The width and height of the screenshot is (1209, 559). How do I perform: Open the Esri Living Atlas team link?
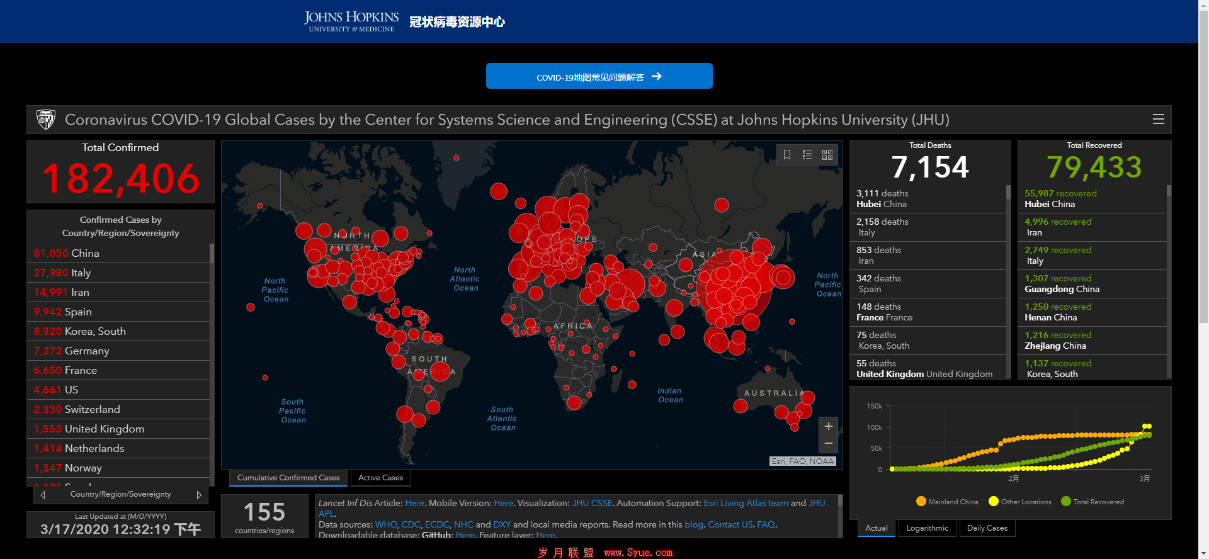[x=746, y=503]
